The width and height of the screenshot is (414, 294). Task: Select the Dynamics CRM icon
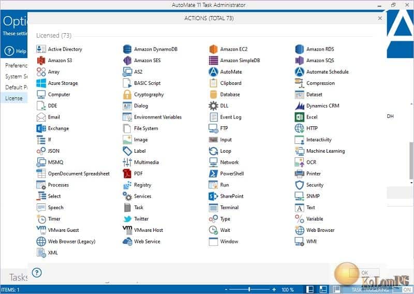pos(300,106)
